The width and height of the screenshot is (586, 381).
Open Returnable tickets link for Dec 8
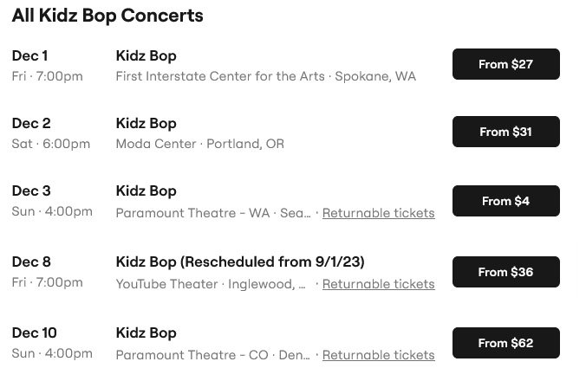(x=378, y=284)
